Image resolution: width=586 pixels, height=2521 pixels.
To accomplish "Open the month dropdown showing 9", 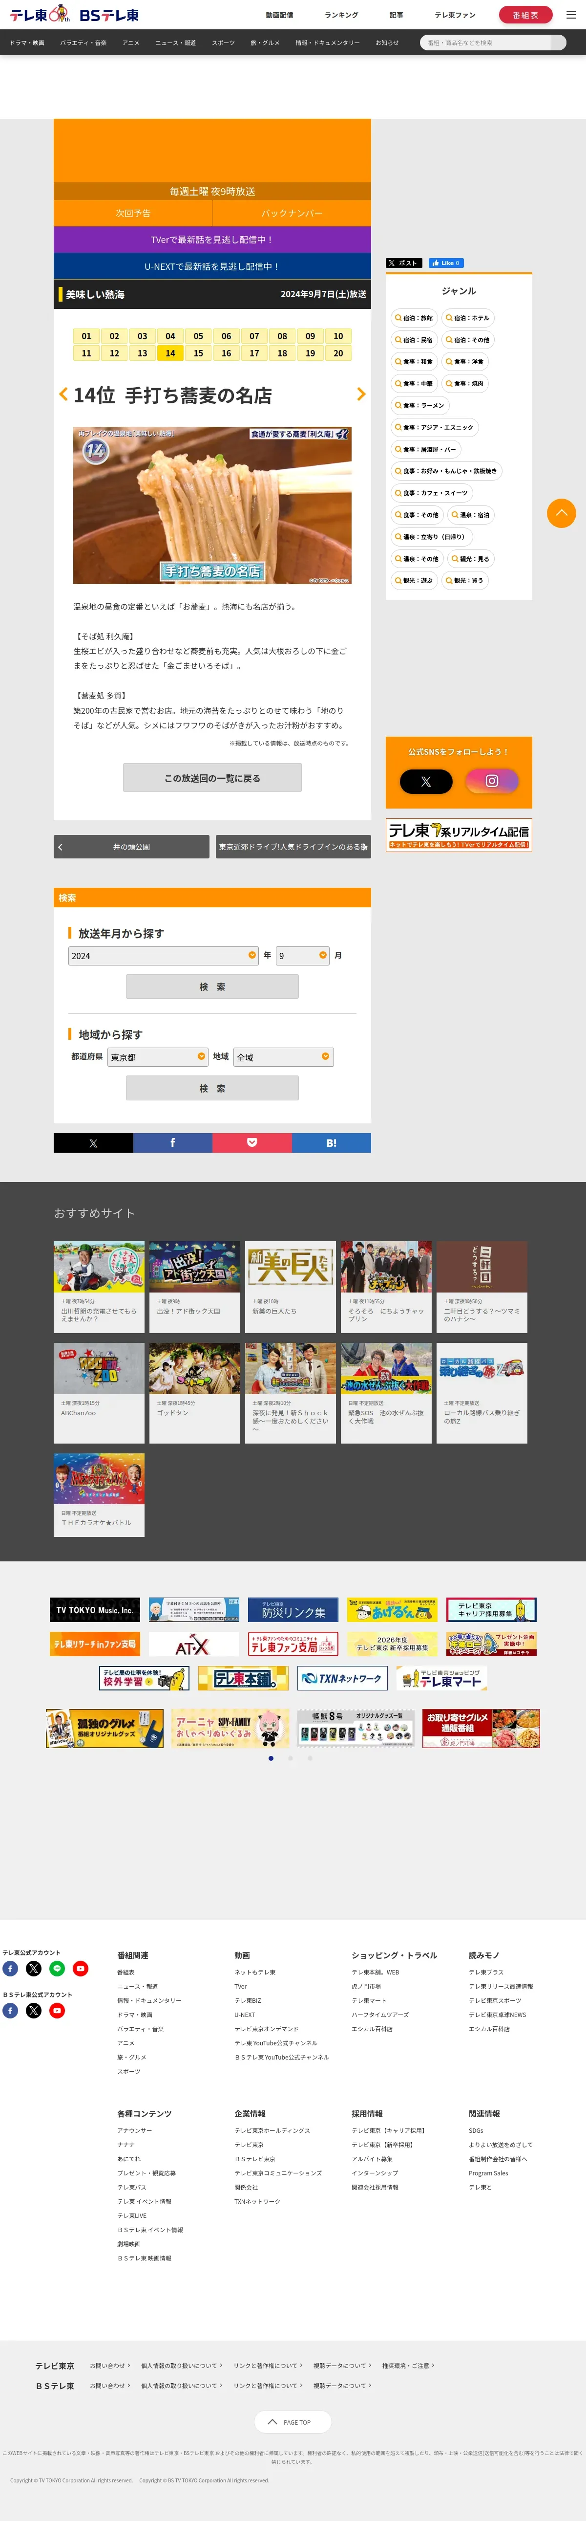I will 302,955.
